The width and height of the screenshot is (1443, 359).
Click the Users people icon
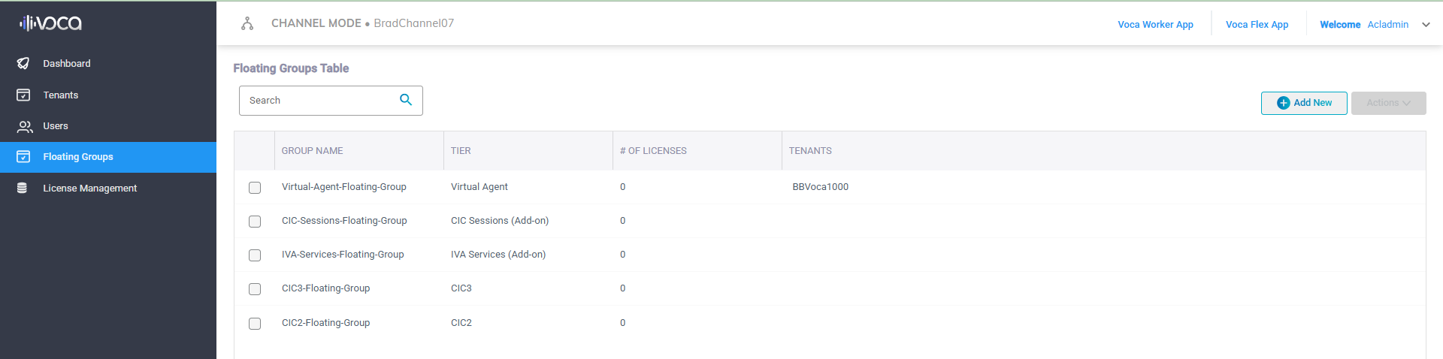tap(25, 126)
